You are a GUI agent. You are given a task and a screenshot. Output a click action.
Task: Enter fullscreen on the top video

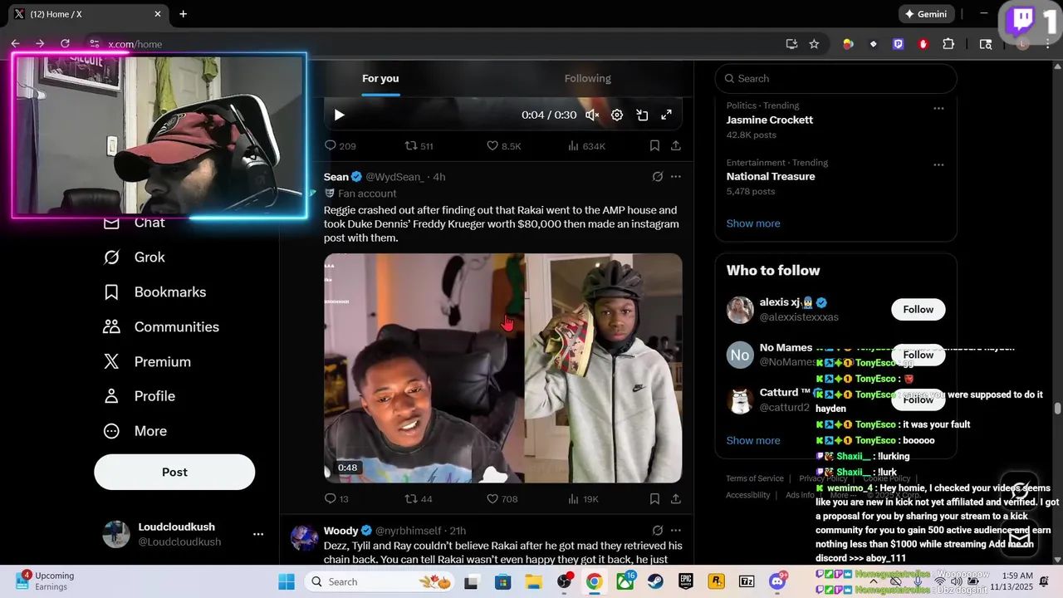666,115
